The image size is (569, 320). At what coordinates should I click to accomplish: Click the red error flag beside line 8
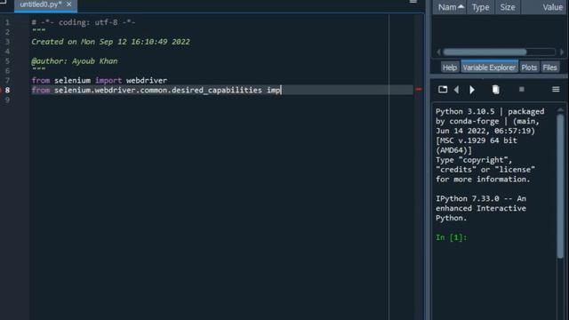[x=419, y=89]
